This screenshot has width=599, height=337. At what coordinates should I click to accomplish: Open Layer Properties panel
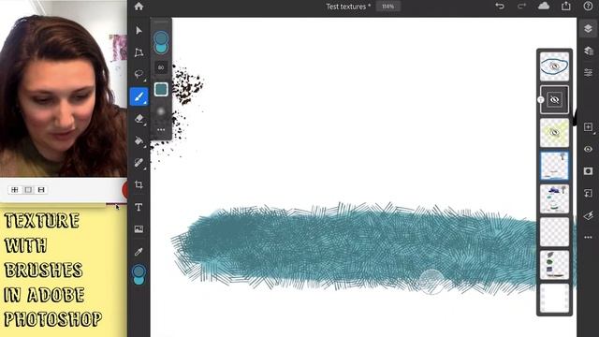(x=588, y=72)
